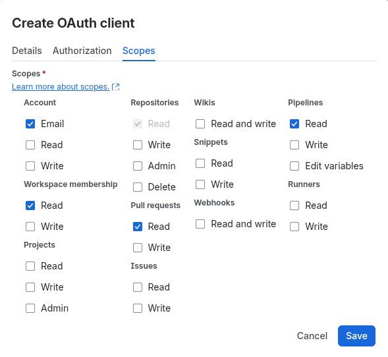Click the 'Account' group heading
The height and width of the screenshot is (357, 388).
(x=40, y=103)
